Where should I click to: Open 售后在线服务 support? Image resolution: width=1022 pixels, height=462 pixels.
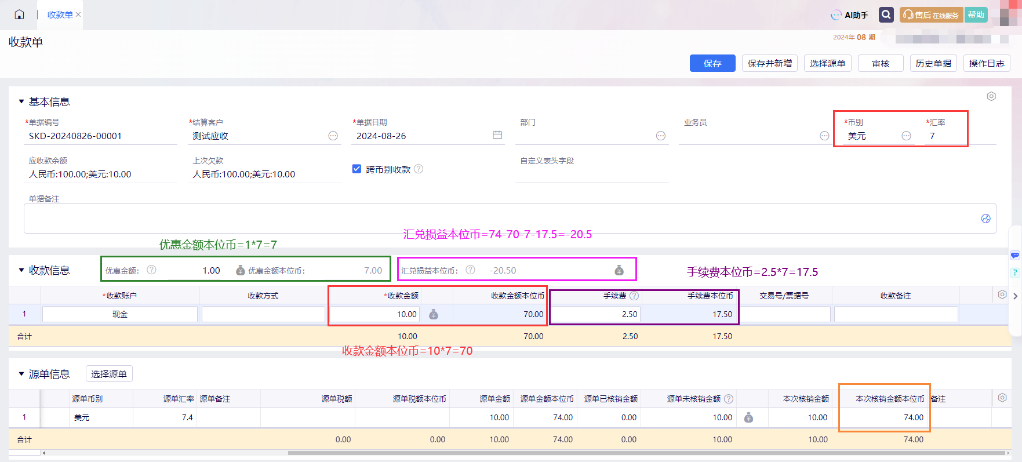click(x=931, y=15)
